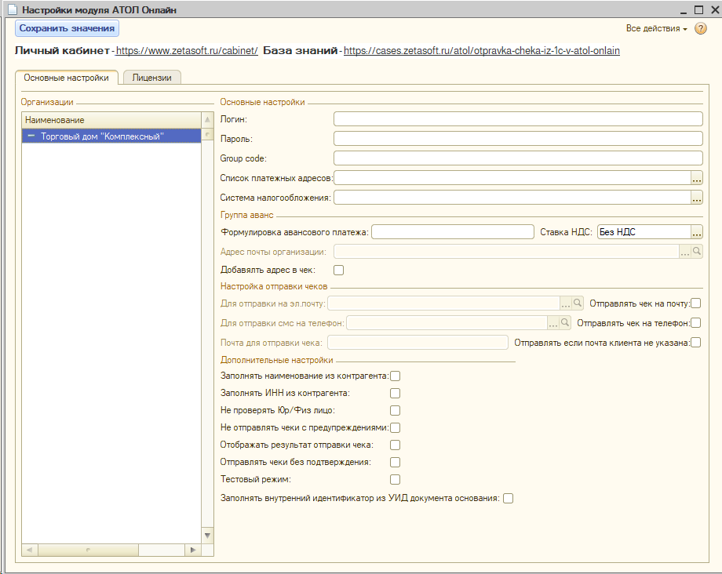722x574 pixels.
Task: Click organizations list scroll up arrow
Action: point(207,119)
